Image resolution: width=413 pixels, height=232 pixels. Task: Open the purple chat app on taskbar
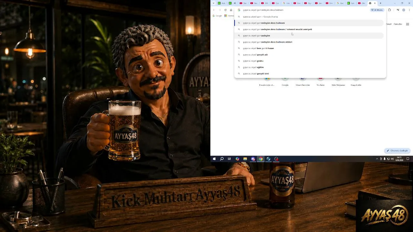(x=253, y=159)
